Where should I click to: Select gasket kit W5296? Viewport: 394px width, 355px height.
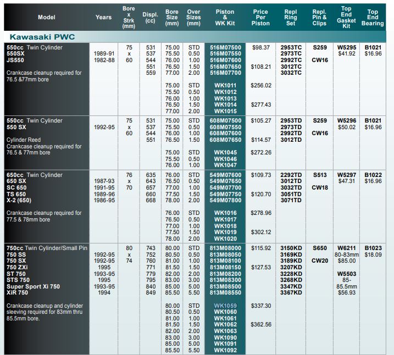click(347, 120)
